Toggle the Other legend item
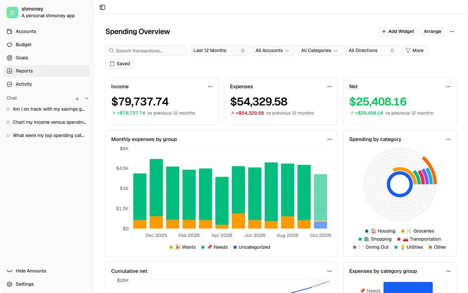The image size is (468, 293). 437,247
